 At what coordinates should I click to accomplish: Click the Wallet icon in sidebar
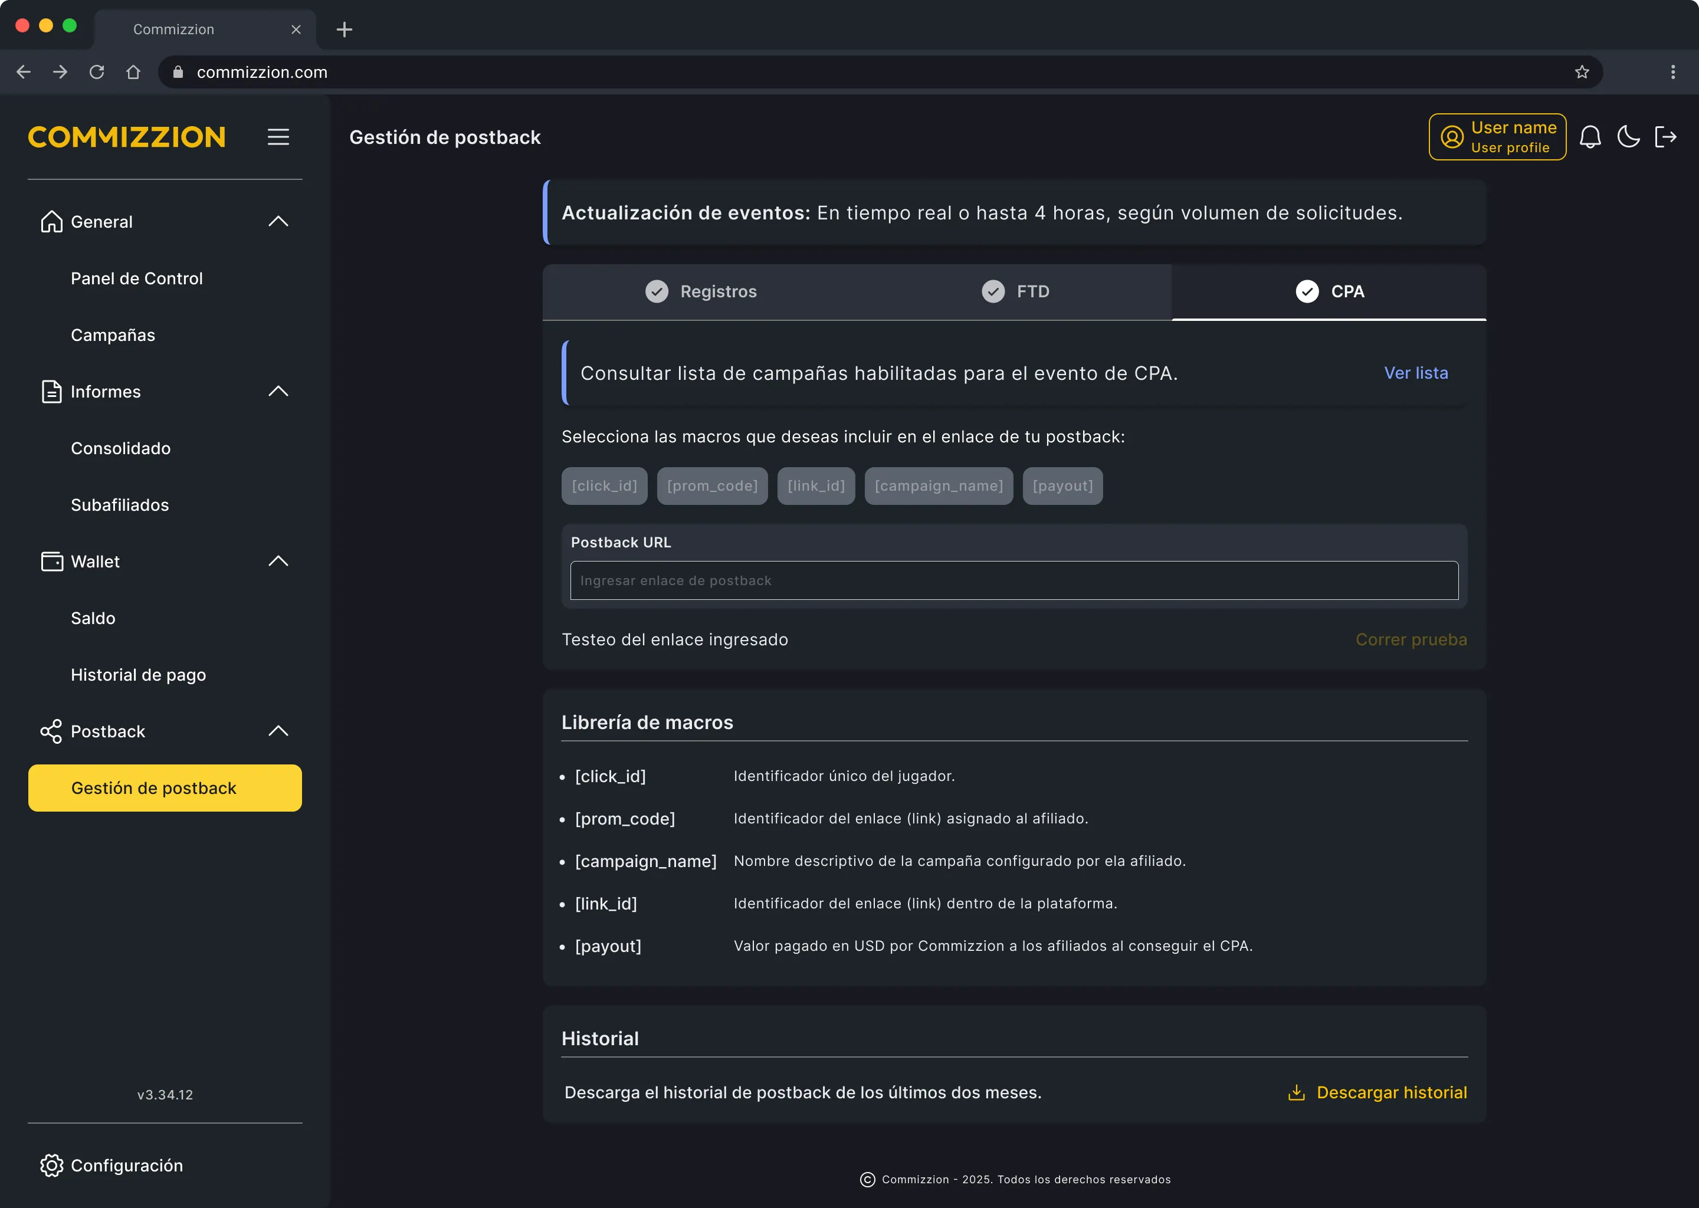point(51,562)
